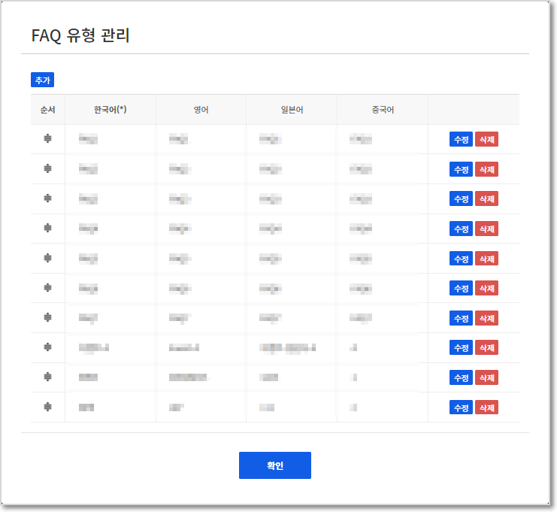The image size is (557, 512).
Task: Edit the last row with 수정
Action: click(x=461, y=407)
